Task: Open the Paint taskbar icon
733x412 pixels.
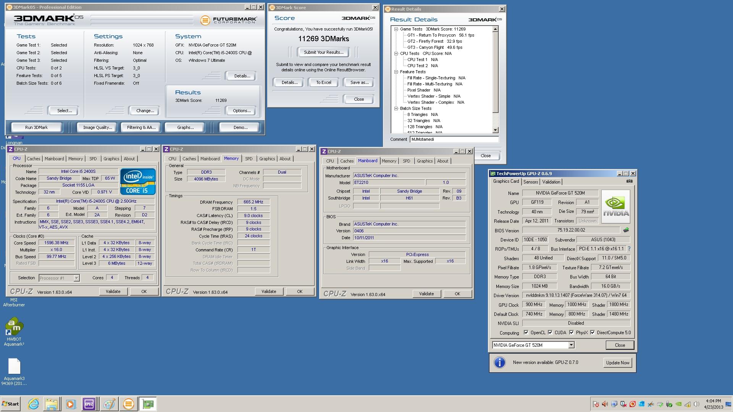Action: coord(109,404)
